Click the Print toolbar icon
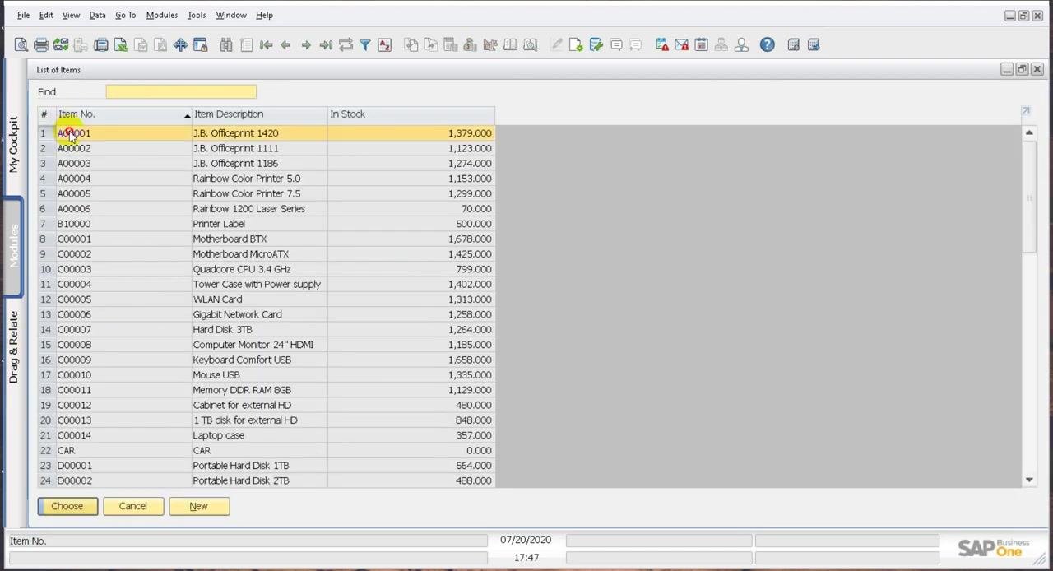This screenshot has width=1053, height=571. (40, 45)
